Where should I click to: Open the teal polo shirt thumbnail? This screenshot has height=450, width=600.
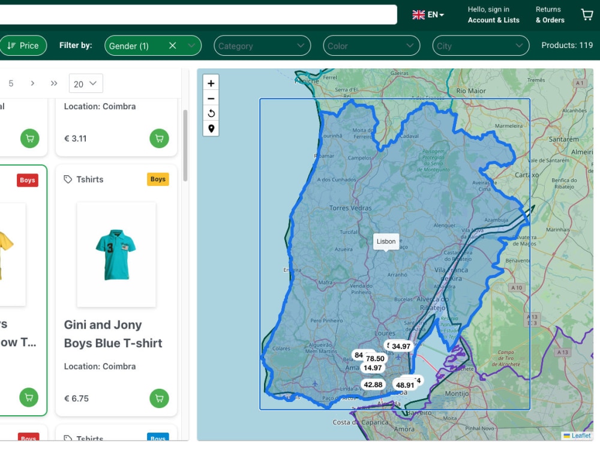[116, 254]
